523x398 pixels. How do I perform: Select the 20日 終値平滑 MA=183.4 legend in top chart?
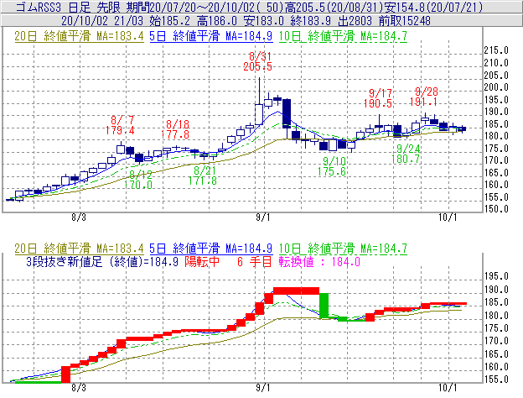tap(79, 36)
